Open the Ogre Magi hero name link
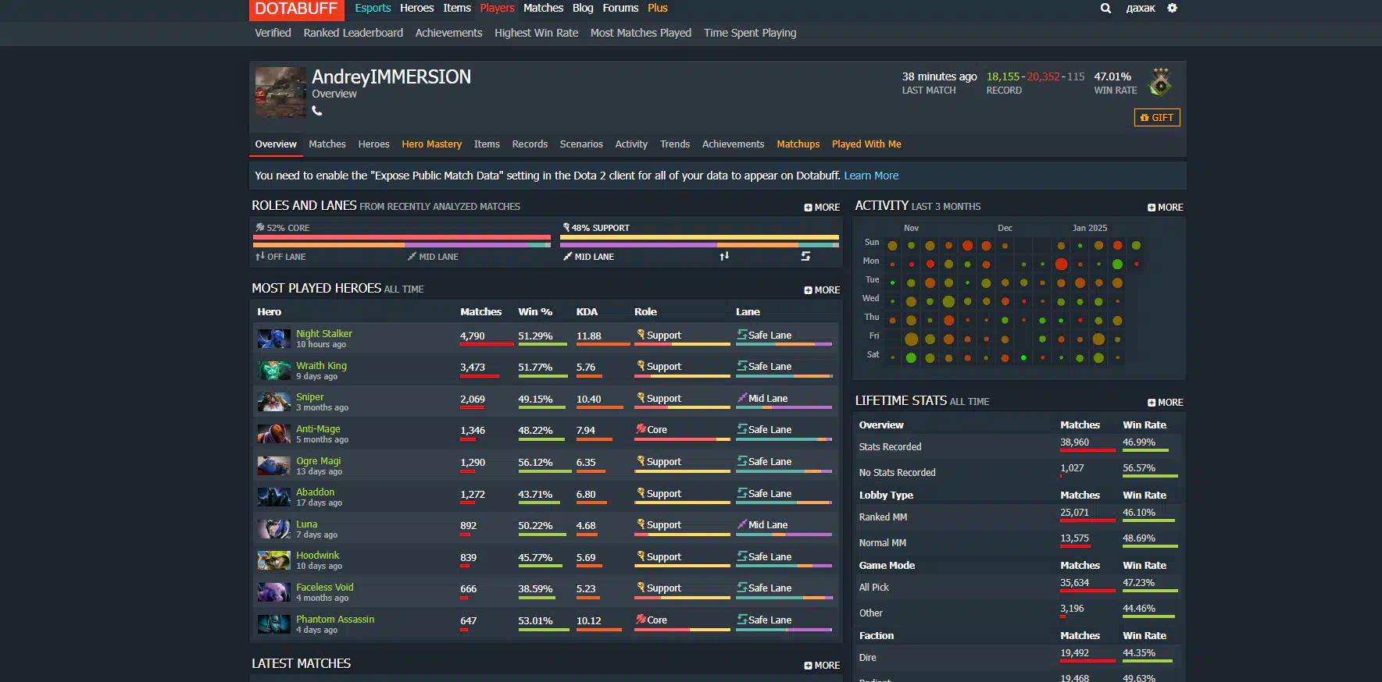Viewport: 1382px width, 682px height. (x=319, y=460)
